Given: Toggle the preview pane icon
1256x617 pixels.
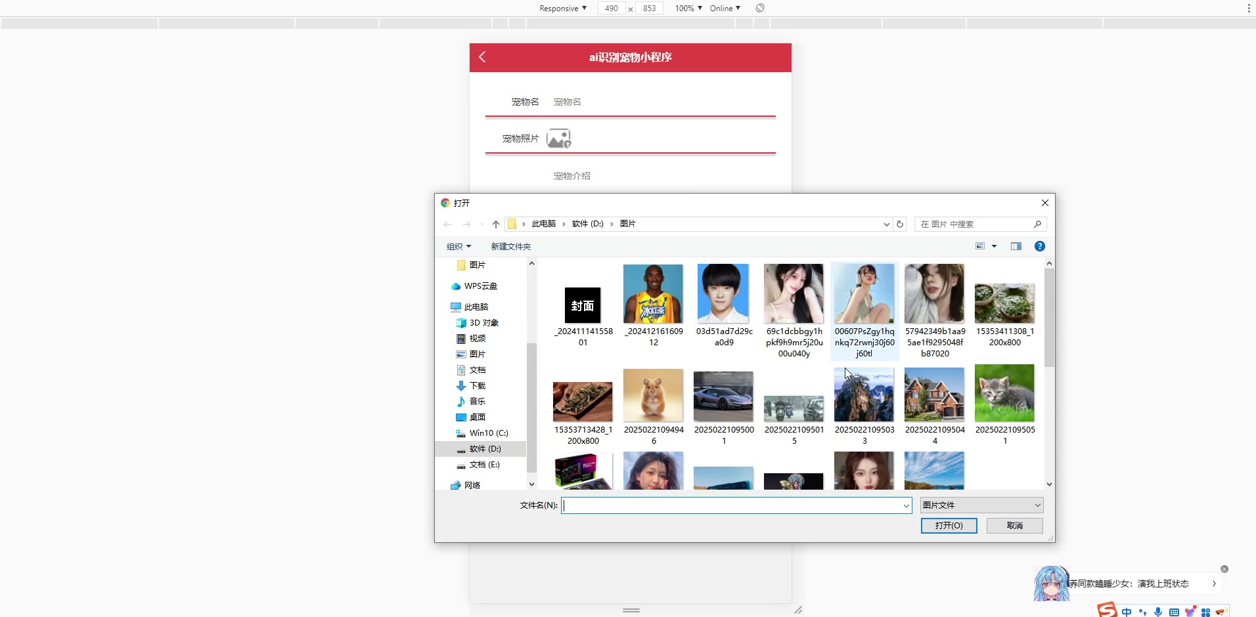Looking at the screenshot, I should click(x=1016, y=246).
